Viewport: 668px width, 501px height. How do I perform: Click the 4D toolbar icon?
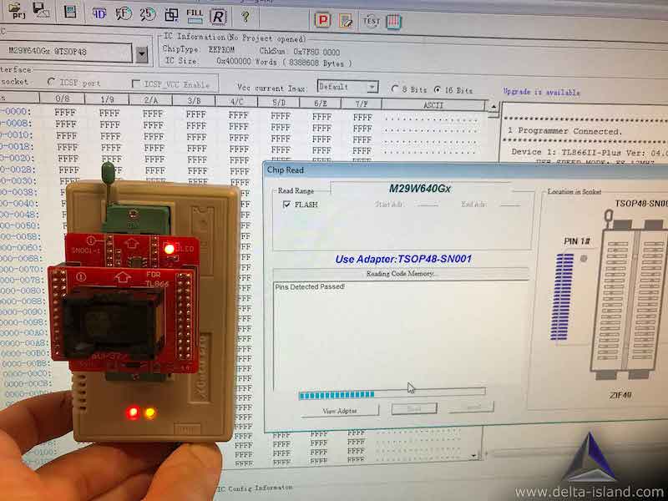[99, 13]
